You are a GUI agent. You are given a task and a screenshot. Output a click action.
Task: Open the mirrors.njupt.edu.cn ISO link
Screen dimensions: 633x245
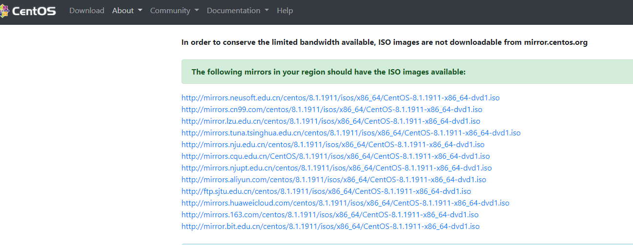pos(336,168)
